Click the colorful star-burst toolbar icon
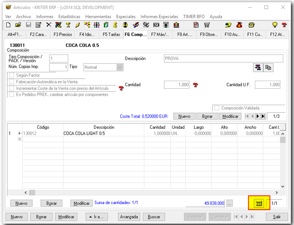The width and height of the screenshot is (294, 225). point(97,25)
